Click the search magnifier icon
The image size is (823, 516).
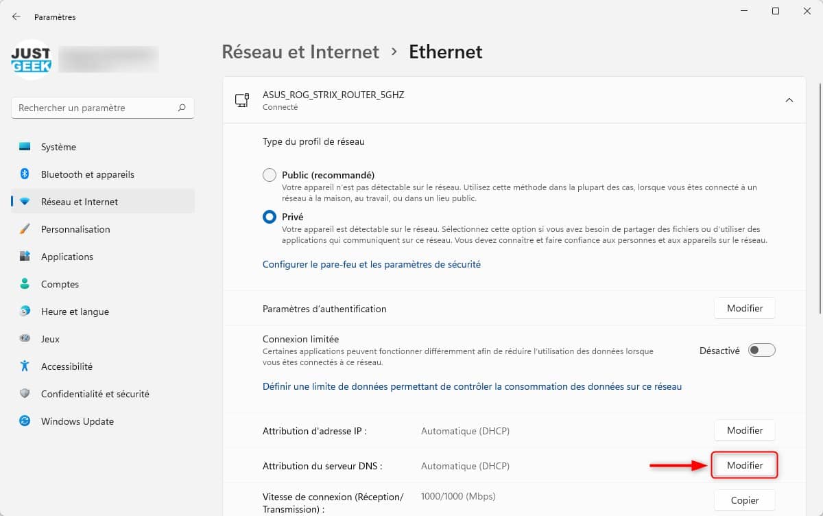tap(182, 108)
